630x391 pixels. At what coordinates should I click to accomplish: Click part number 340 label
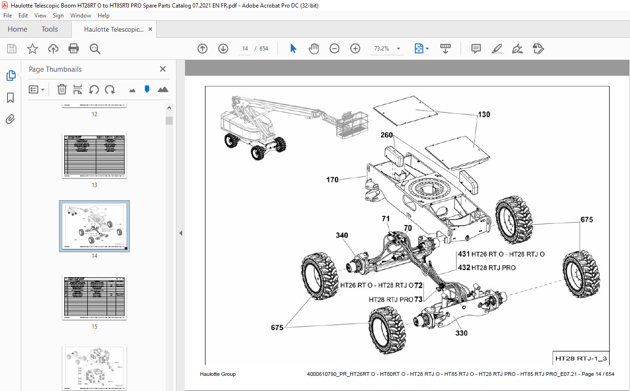342,235
